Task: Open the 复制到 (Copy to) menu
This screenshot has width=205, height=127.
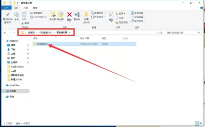Action: 60,16
